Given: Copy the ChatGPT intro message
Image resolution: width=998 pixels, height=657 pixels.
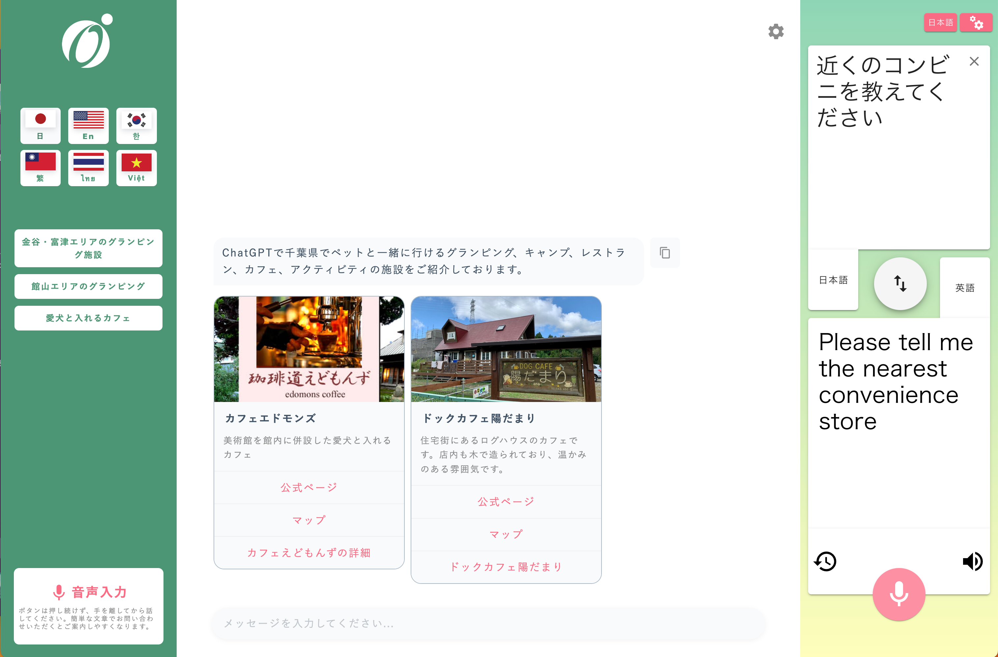Looking at the screenshot, I should (665, 253).
